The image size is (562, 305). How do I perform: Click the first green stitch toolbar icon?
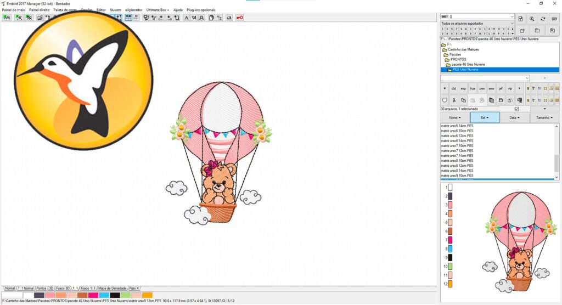coord(7,18)
